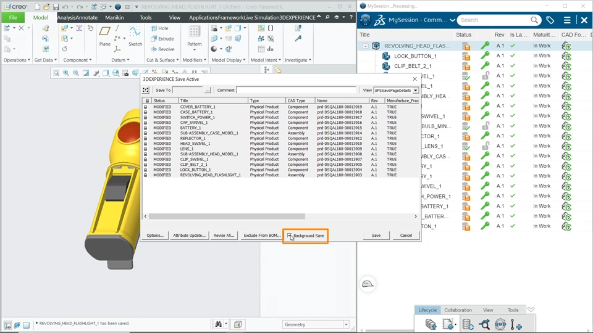The image size is (593, 333).
Task: Click the Save To browse button
Action: pyautogui.click(x=208, y=90)
